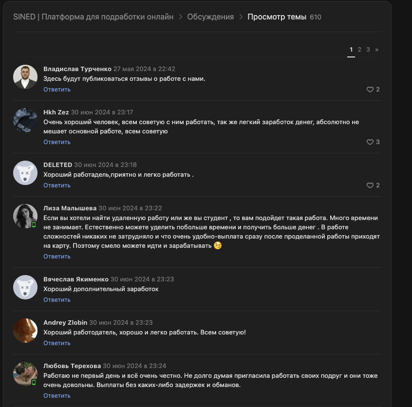The image size is (412, 407).
Task: Select current page 1 in pagination
Action: pyautogui.click(x=351, y=50)
